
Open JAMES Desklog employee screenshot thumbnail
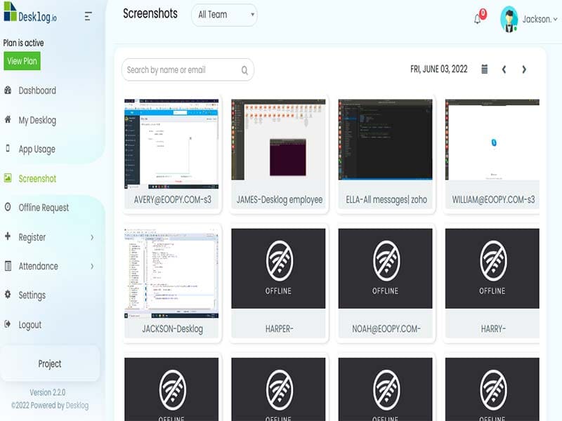(278, 140)
